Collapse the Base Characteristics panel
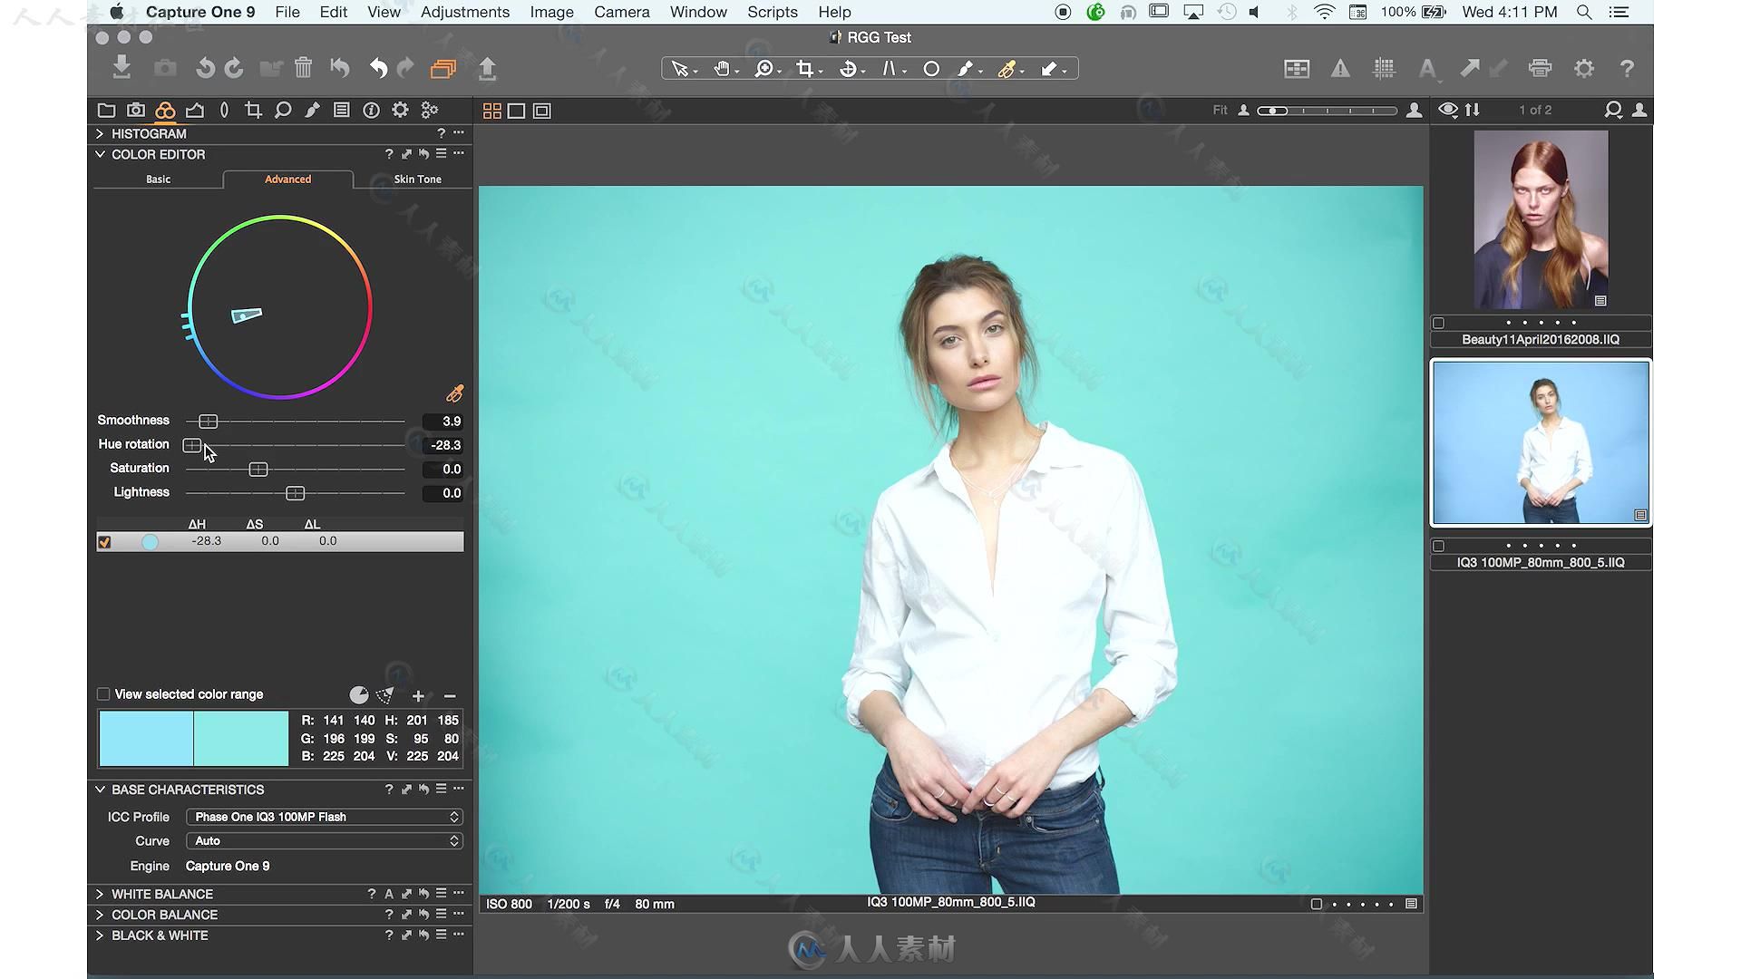Screen dimensions: 1741x979 click(100, 790)
